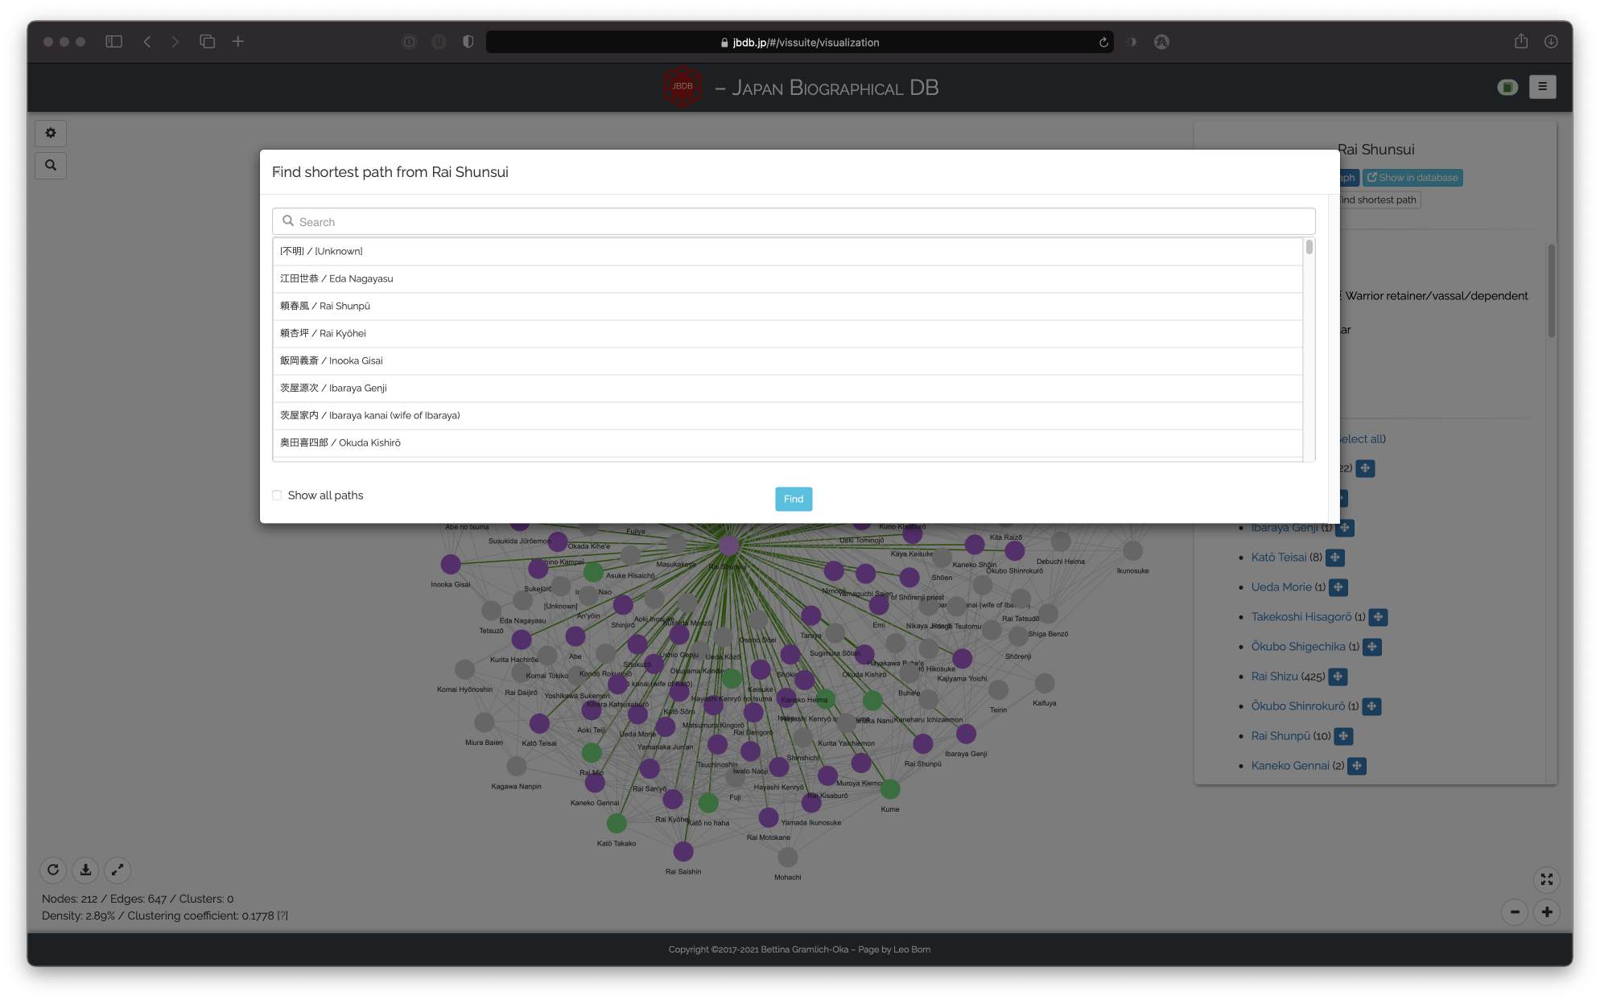Open the graph settings gear
This screenshot has width=1600, height=1000.
coord(51,134)
